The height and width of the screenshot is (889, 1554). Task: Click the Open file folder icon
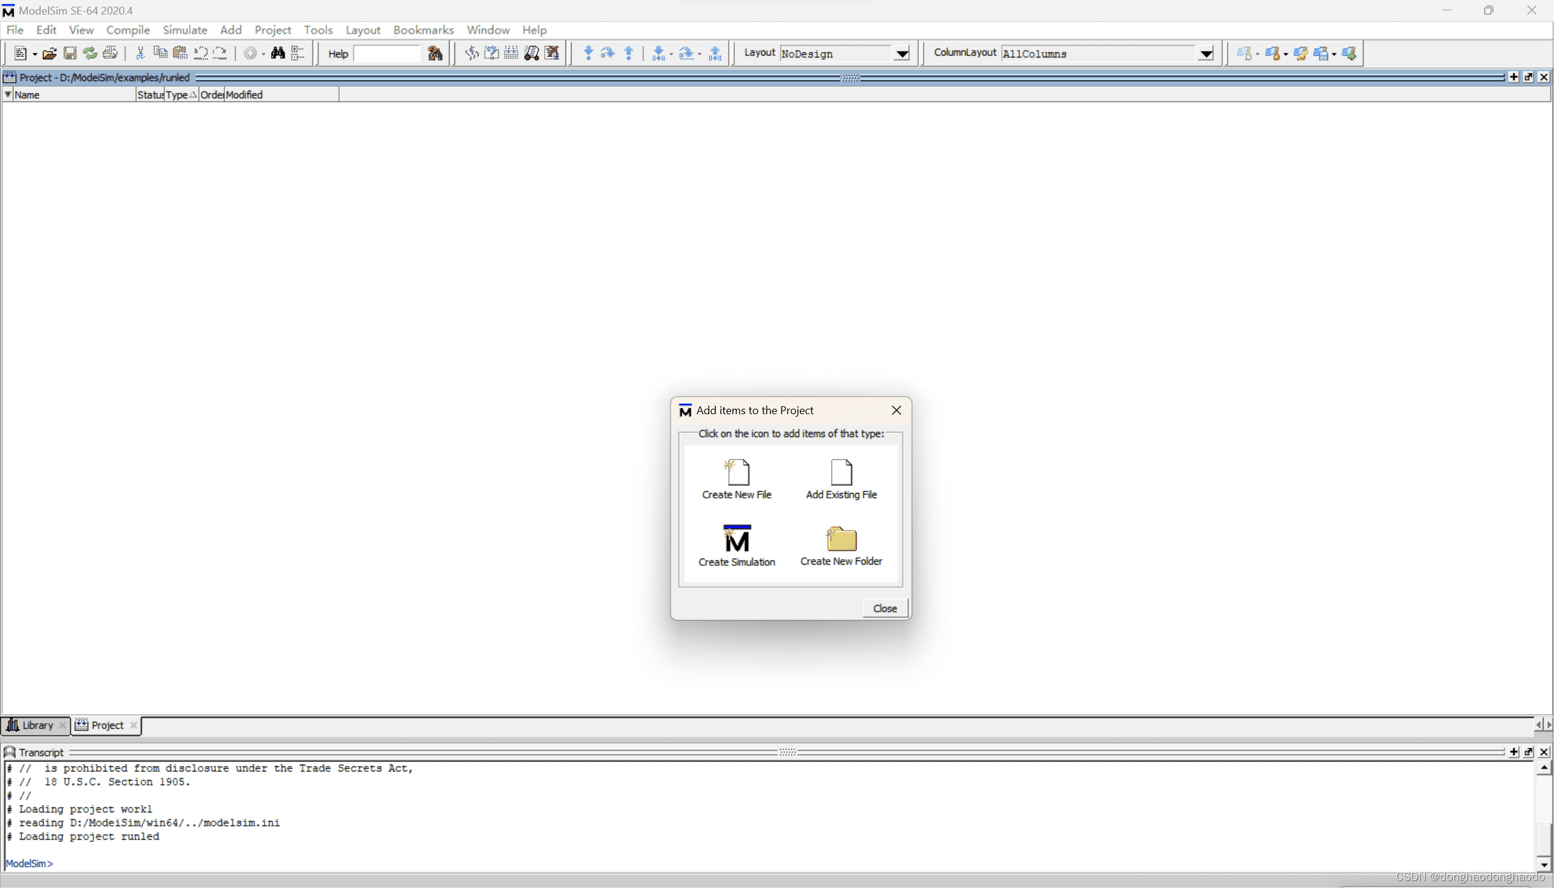tap(50, 54)
